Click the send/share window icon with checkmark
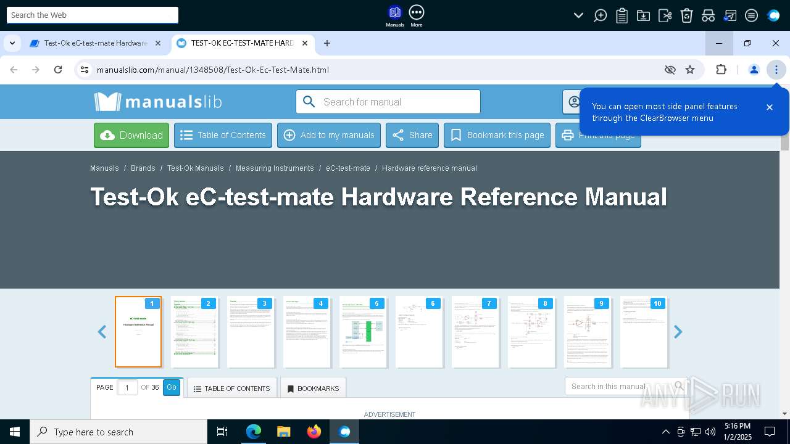 point(730,15)
